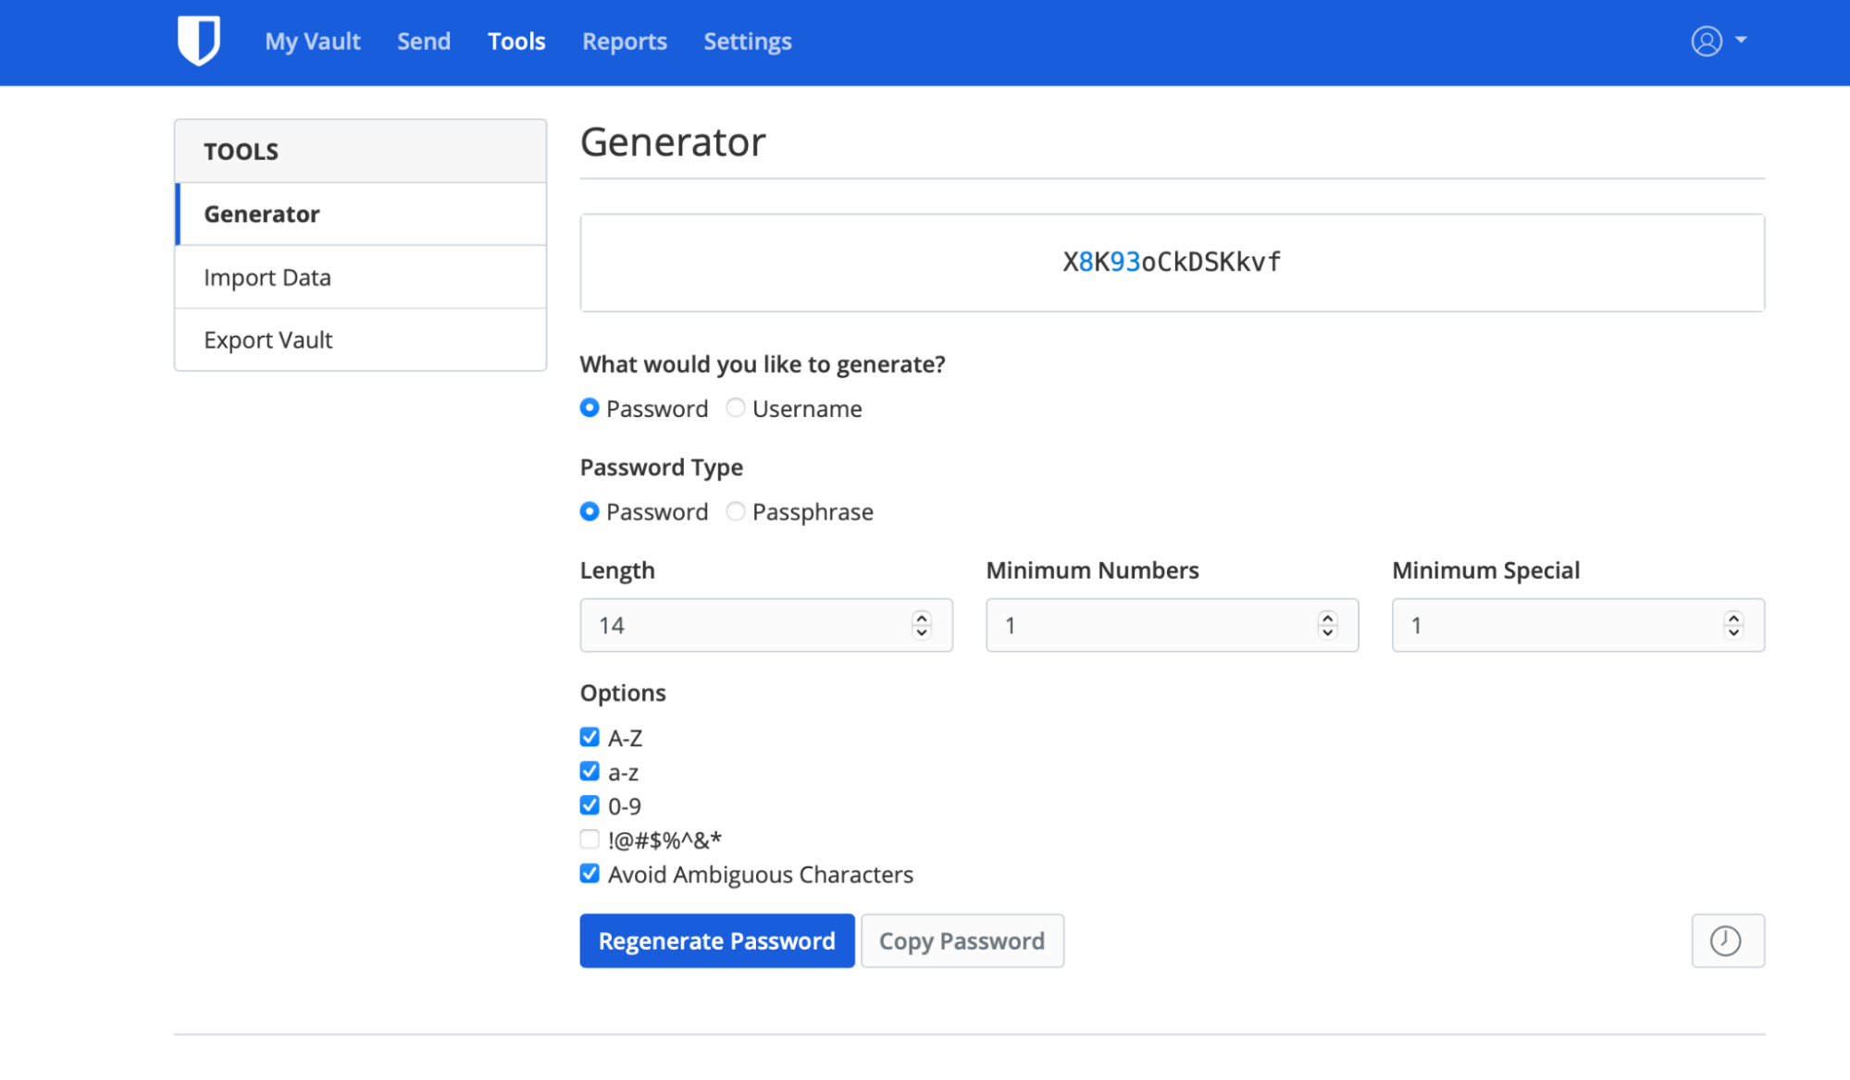The height and width of the screenshot is (1080, 1850).
Task: Adjust Minimum Special stepper arrows
Action: (1733, 625)
